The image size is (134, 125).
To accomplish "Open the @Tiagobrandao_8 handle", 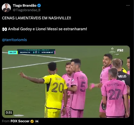I will click(x=27, y=10).
